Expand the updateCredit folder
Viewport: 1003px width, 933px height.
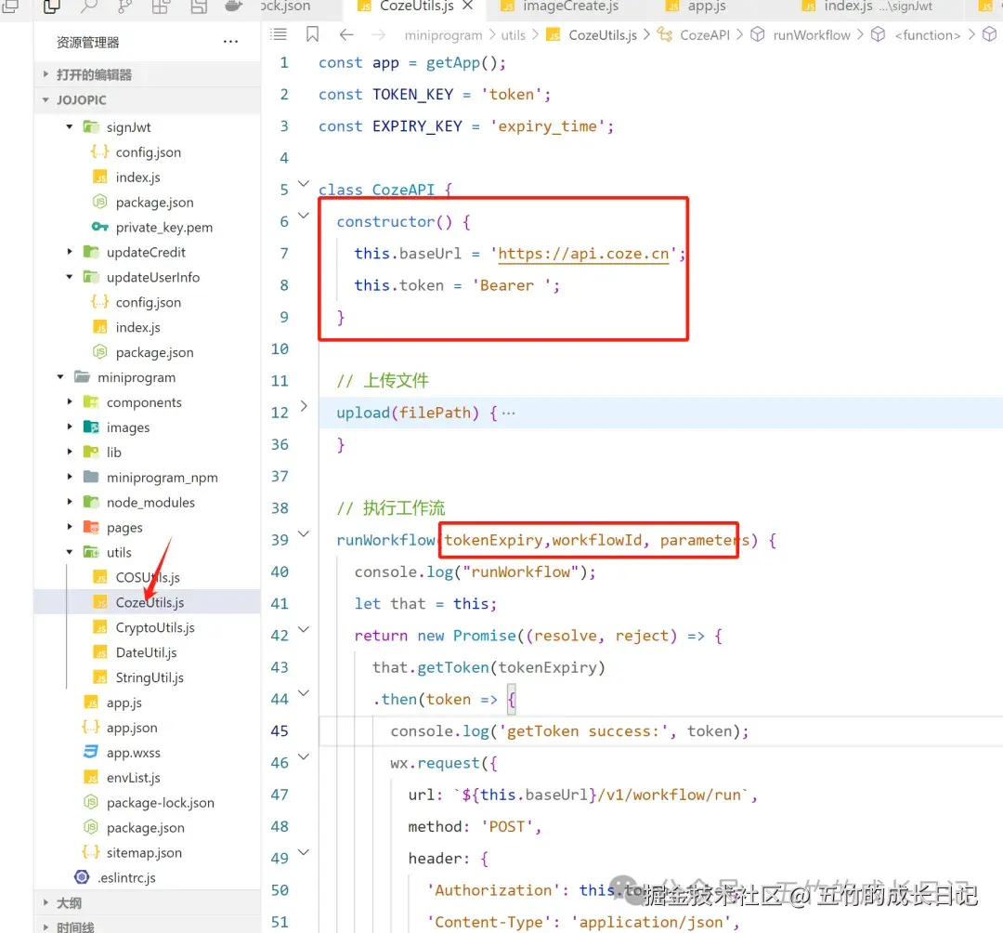coord(70,252)
